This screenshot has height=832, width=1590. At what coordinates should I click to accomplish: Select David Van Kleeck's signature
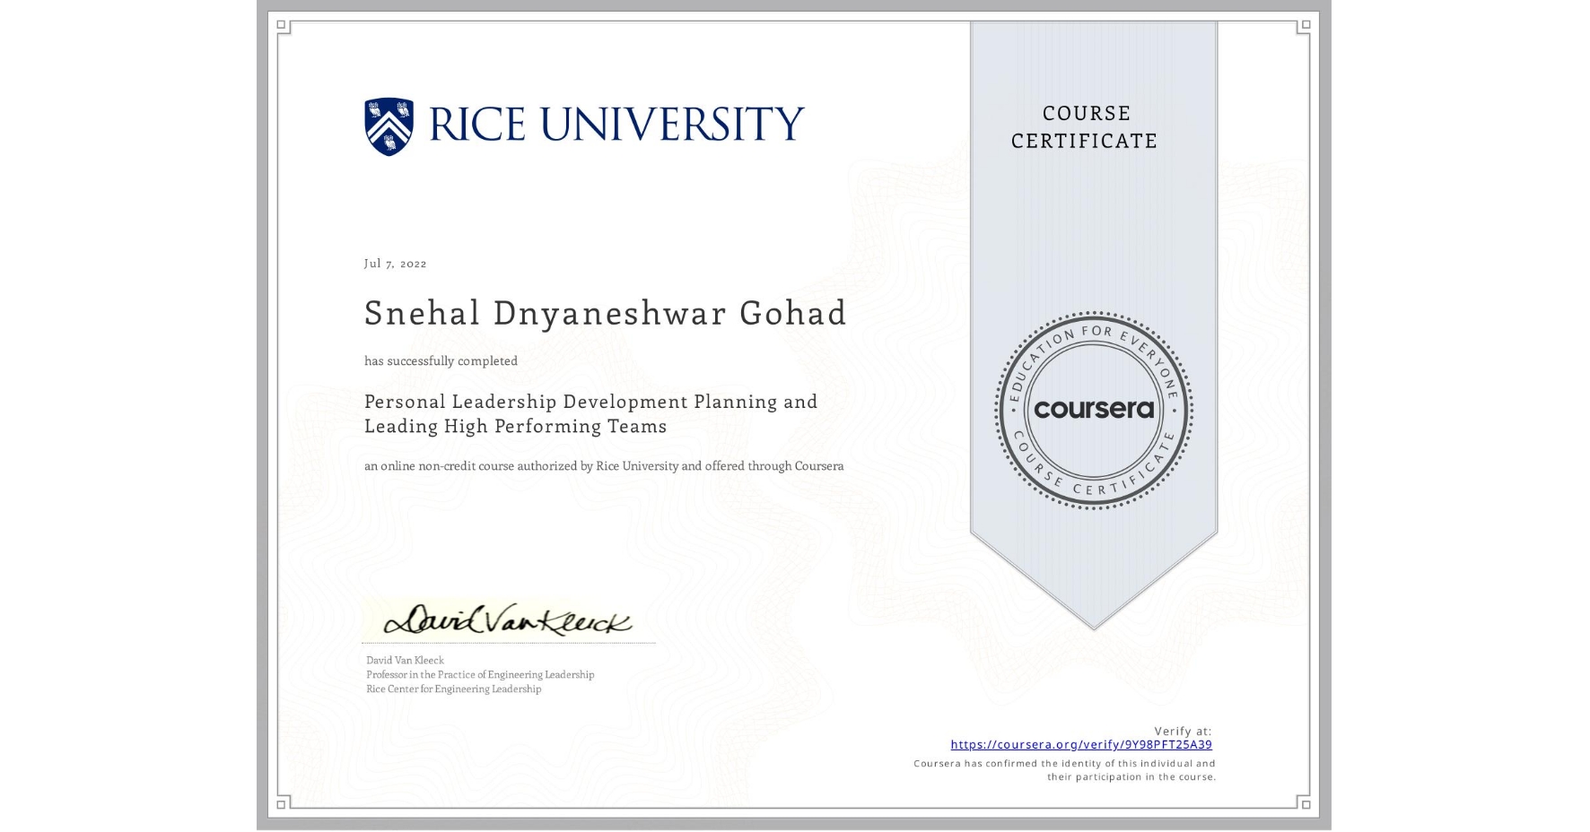[x=507, y=619]
